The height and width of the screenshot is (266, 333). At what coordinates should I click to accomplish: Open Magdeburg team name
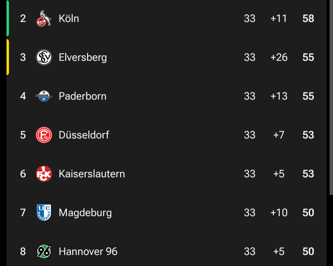pyautogui.click(x=85, y=213)
